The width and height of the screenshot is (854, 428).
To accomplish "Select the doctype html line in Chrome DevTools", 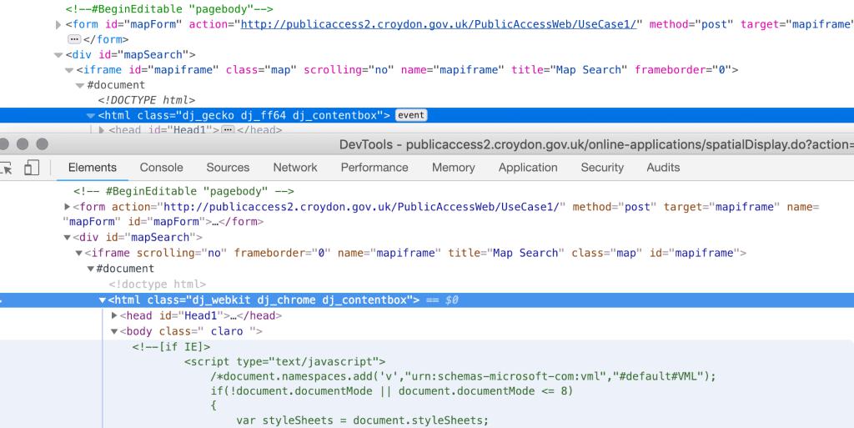I will tap(158, 284).
